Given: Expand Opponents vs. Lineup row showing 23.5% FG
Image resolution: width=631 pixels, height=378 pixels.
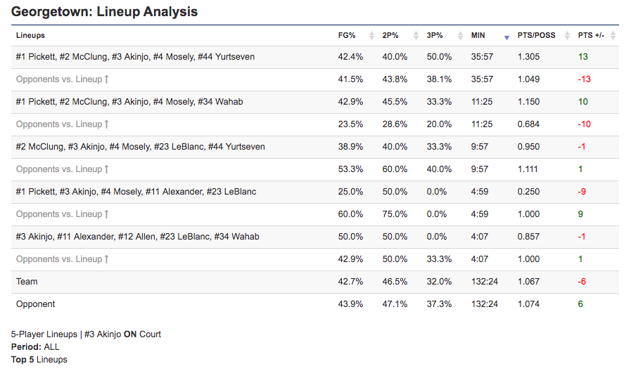Looking at the screenshot, I should coord(62,124).
